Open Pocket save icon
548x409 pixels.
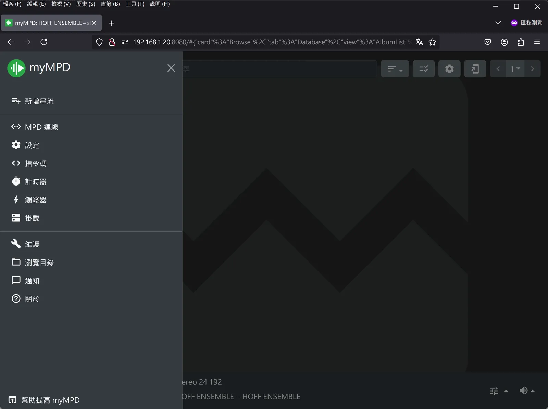coord(488,42)
